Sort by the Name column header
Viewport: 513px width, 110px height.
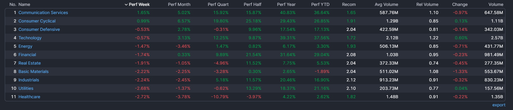pos(24,4)
